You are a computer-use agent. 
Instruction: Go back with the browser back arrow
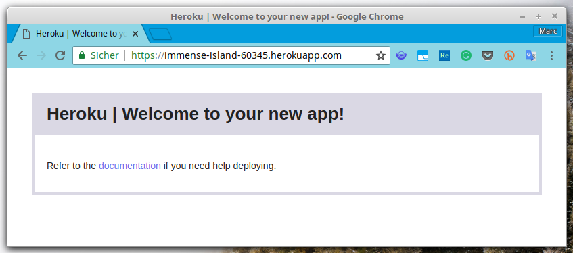click(x=22, y=55)
